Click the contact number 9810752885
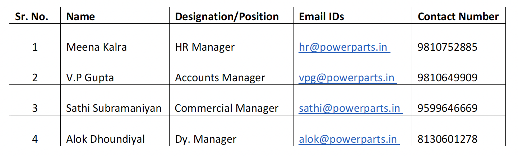518x156 pixels. click(x=448, y=47)
